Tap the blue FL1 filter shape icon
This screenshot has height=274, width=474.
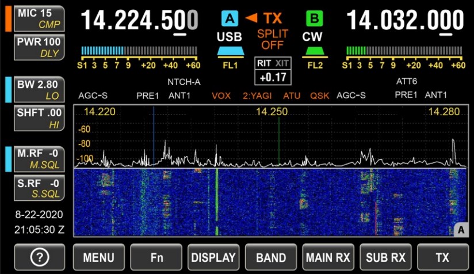(x=230, y=51)
